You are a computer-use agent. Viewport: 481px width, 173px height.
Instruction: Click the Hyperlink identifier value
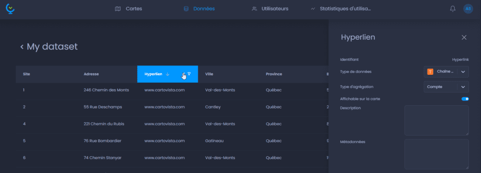tap(460, 59)
